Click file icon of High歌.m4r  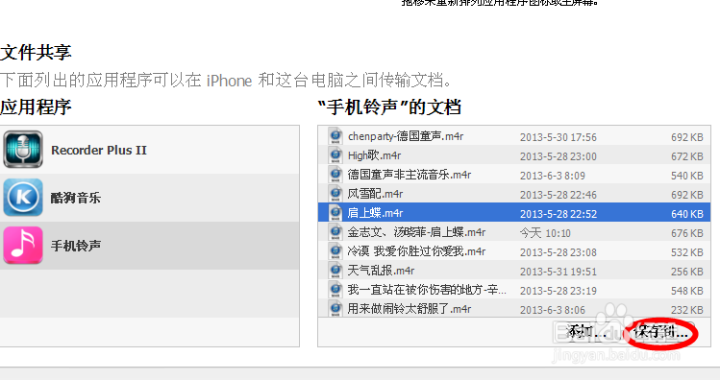335,155
